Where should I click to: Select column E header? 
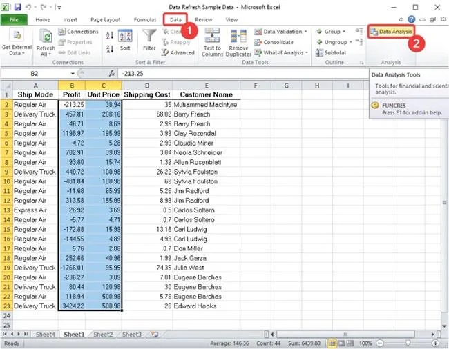tap(206, 85)
